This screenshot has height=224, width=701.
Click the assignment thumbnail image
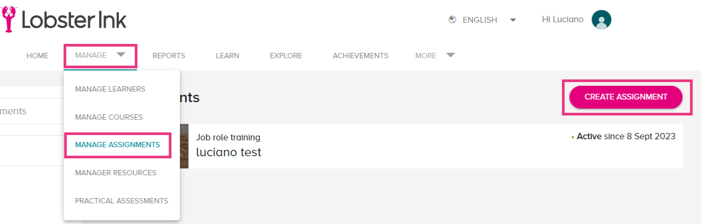pyautogui.click(x=184, y=146)
